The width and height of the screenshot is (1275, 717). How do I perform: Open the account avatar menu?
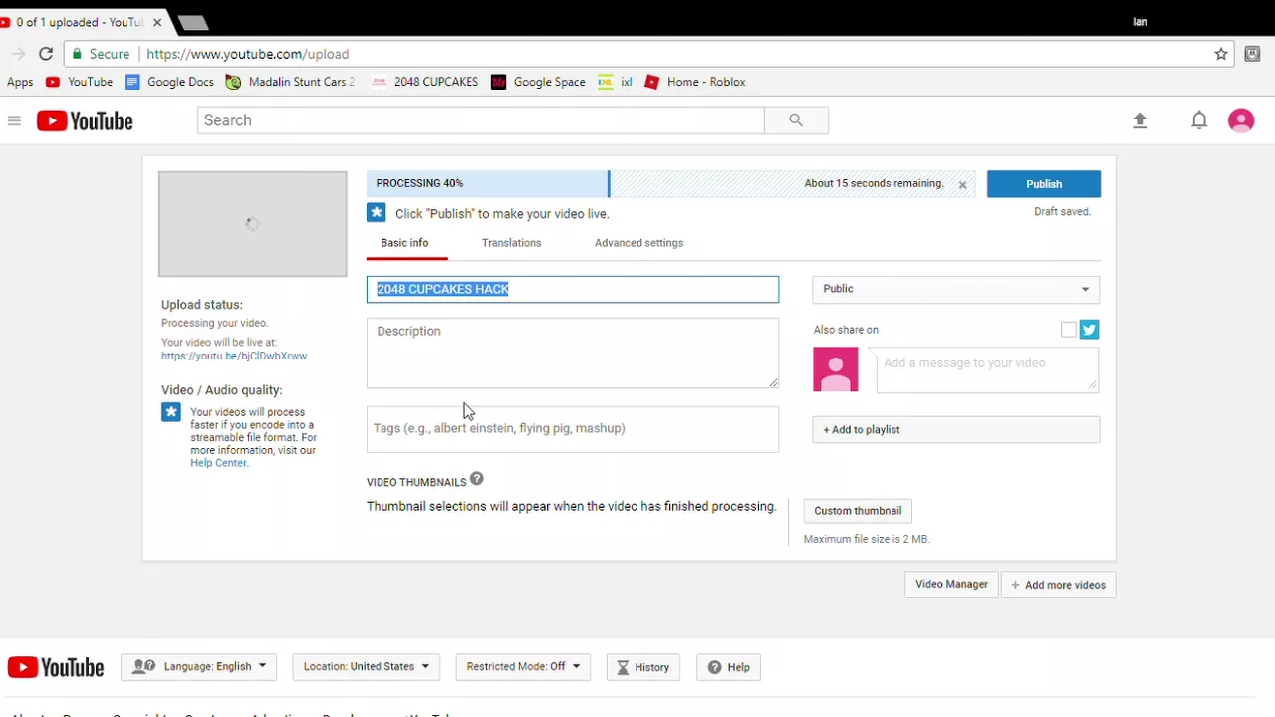(x=1241, y=120)
